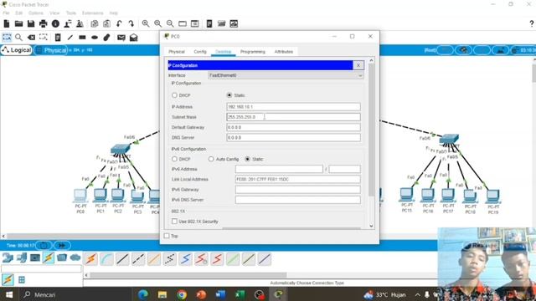The height and width of the screenshot is (301, 536).
Task: Open the Options menu
Action: (x=35, y=13)
